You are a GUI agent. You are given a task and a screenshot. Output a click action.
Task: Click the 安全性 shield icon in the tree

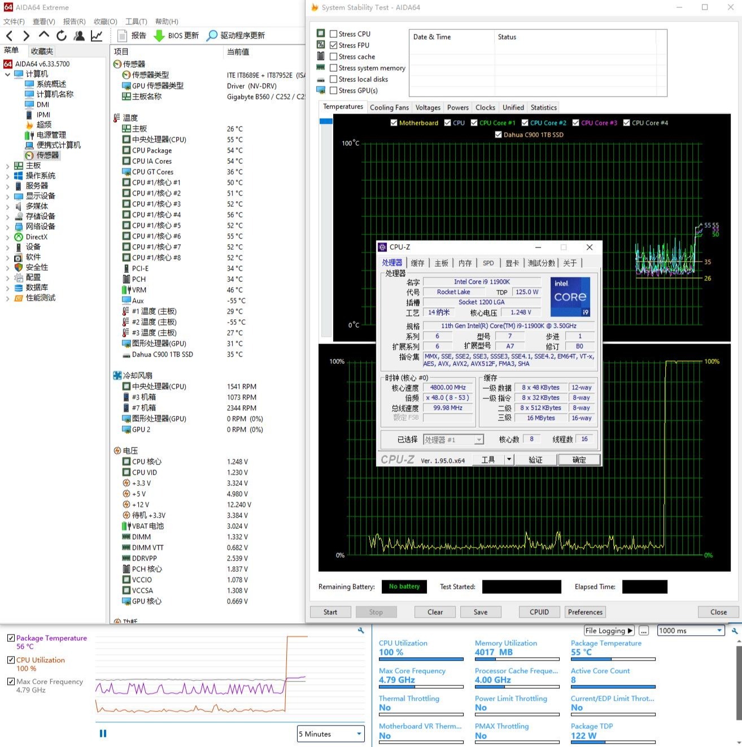point(19,267)
